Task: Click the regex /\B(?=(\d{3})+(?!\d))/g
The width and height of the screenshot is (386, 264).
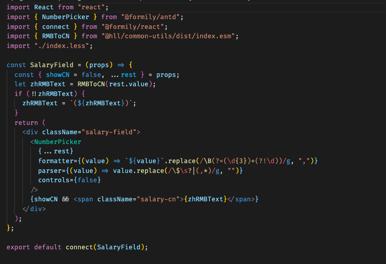Action: coord(245,161)
